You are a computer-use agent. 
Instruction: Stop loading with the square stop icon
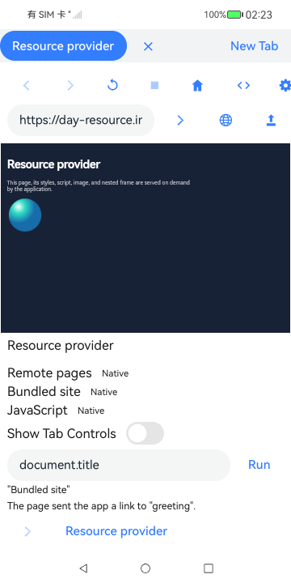coord(154,86)
